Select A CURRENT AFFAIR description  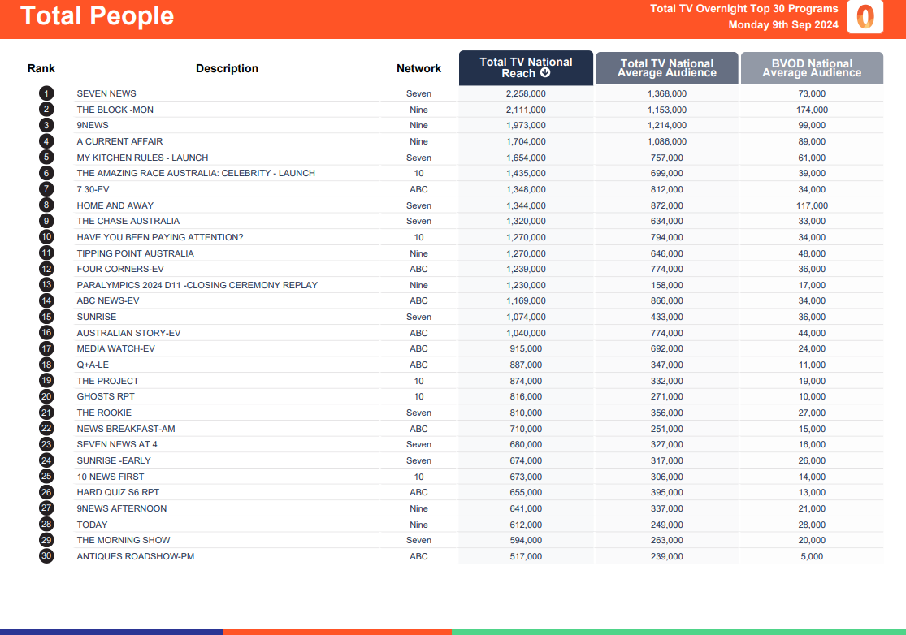coord(119,141)
